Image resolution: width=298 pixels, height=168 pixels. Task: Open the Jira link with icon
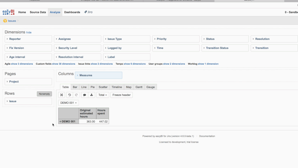click(x=88, y=12)
